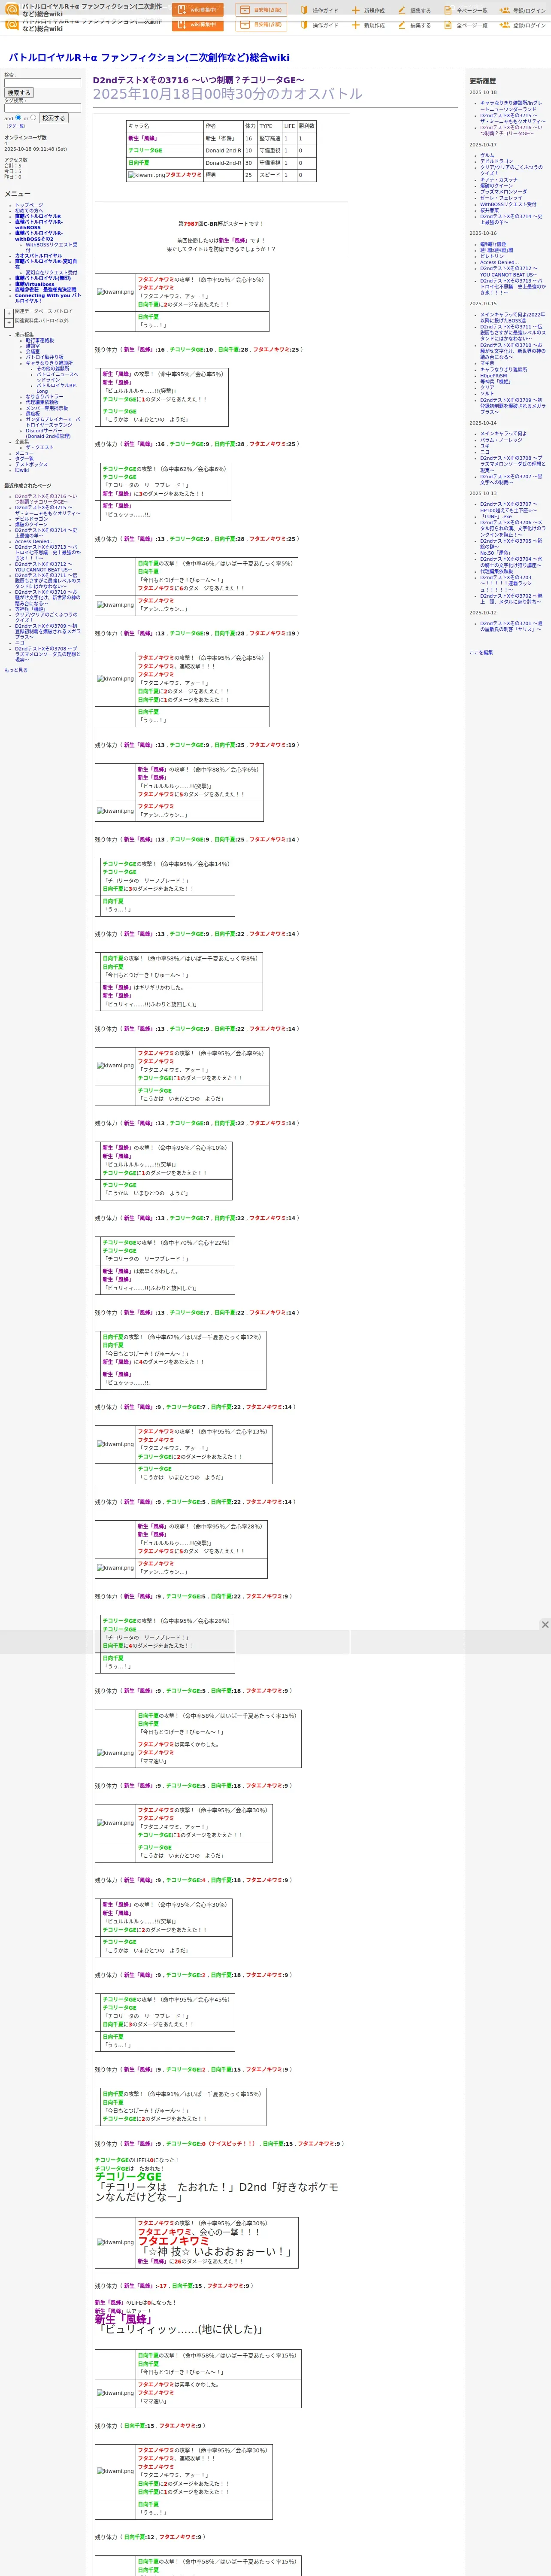Open 直轄Virtualboss menu link

click(35, 284)
